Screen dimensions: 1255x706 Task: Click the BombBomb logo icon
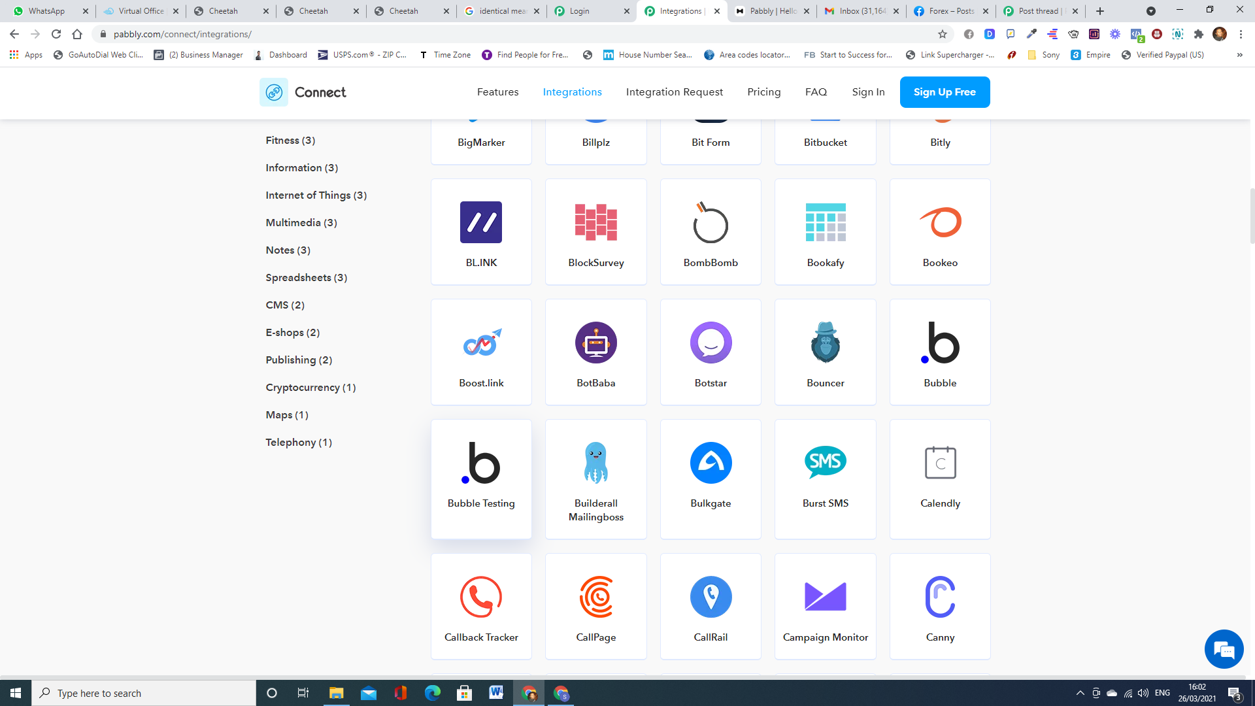coord(711,222)
